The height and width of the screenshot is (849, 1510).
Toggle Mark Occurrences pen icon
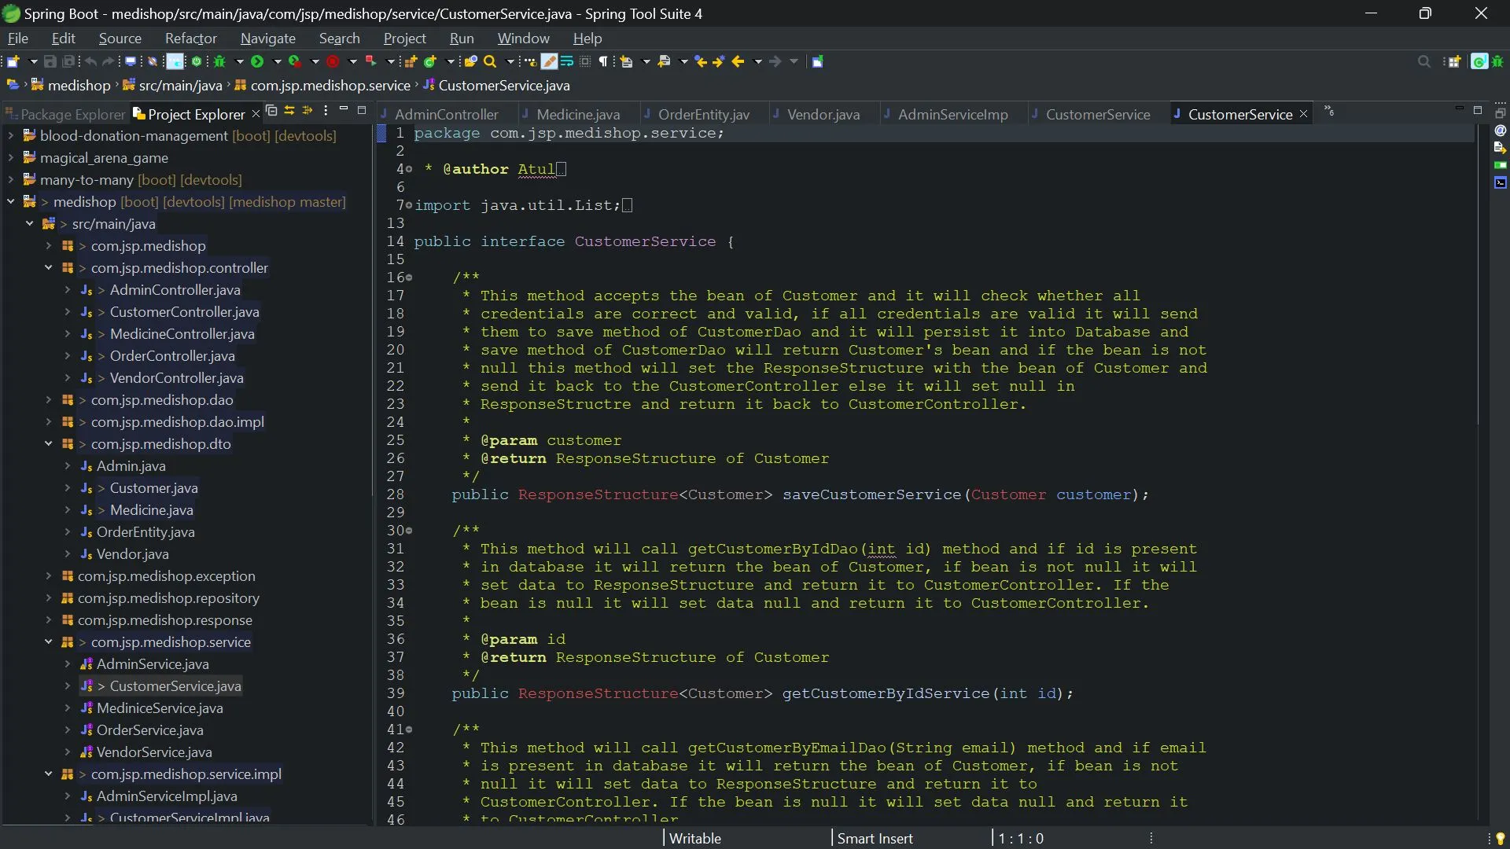(x=549, y=61)
